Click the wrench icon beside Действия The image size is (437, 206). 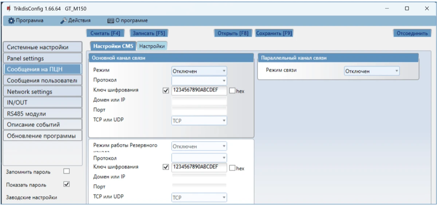[63, 20]
